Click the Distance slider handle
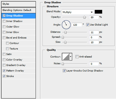The width and height of the screenshot is (116, 99). [x=65, y=32]
